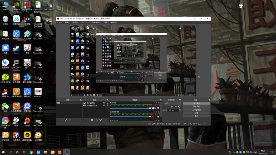Open the Tencent QQ desktop shortcut
Image resolution: width=276 pixels, height=155 pixels.
click(5, 93)
